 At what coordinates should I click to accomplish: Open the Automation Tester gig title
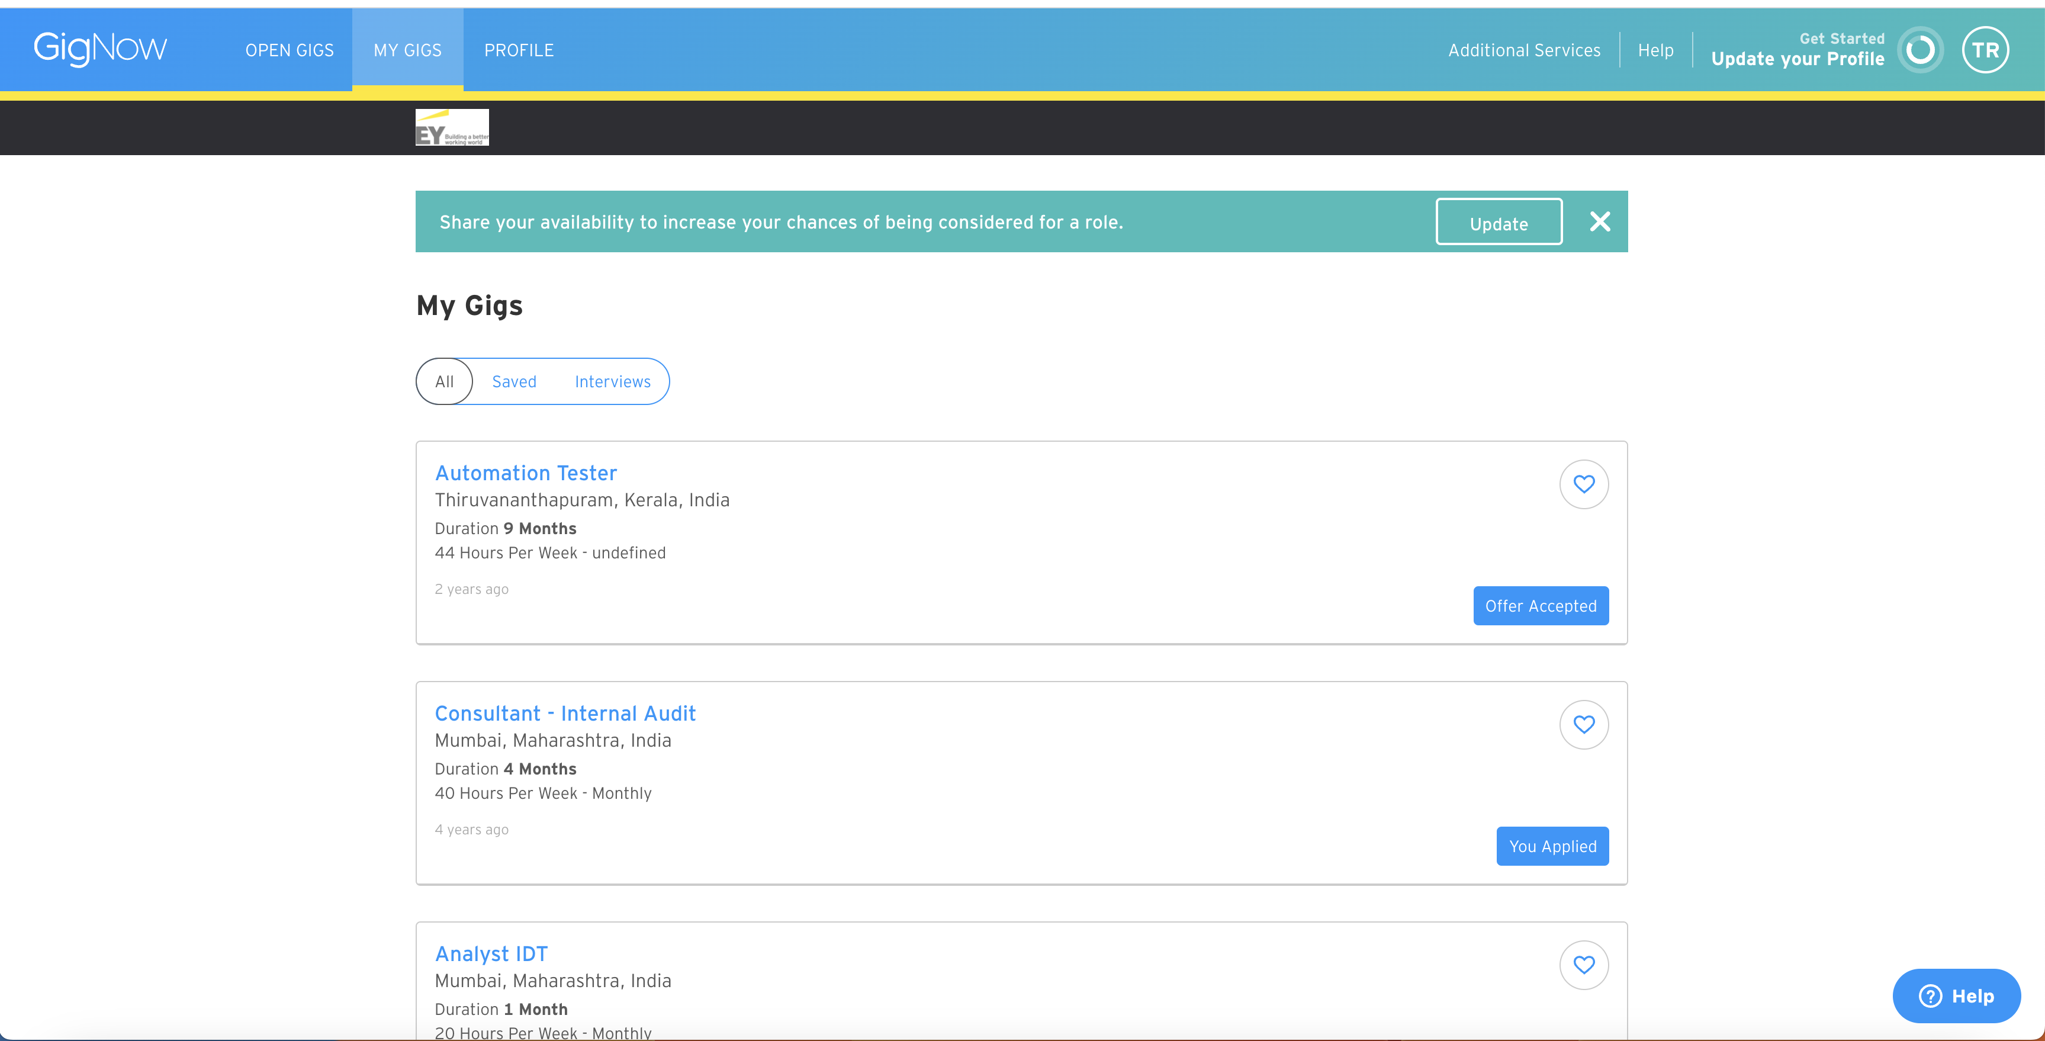pos(526,473)
